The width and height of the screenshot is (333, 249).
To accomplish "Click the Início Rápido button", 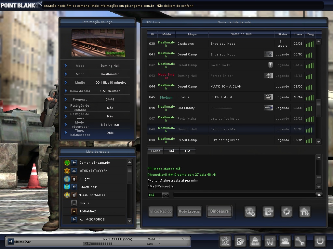I will [x=161, y=211].
